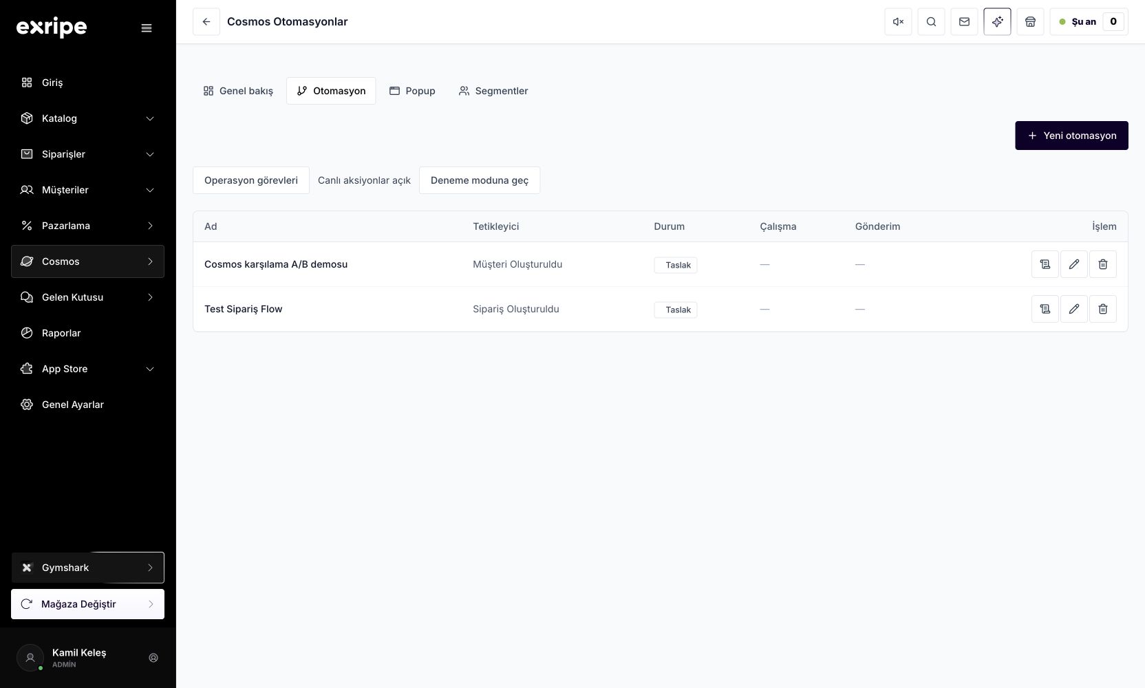Click the Kamil Keleş avatar icon

(x=30, y=658)
